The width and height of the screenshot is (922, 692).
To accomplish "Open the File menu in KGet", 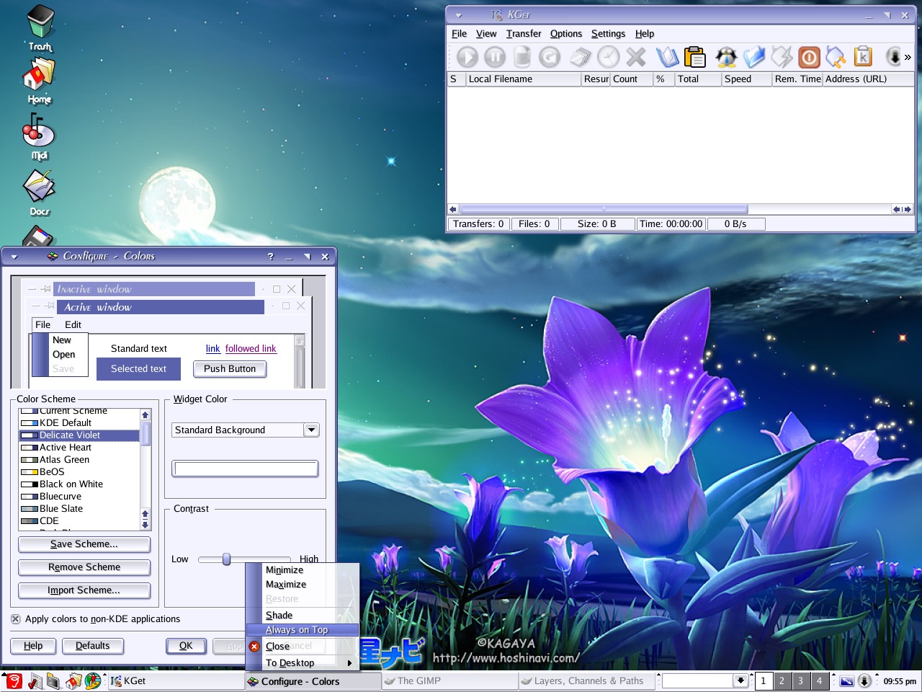I will [459, 34].
